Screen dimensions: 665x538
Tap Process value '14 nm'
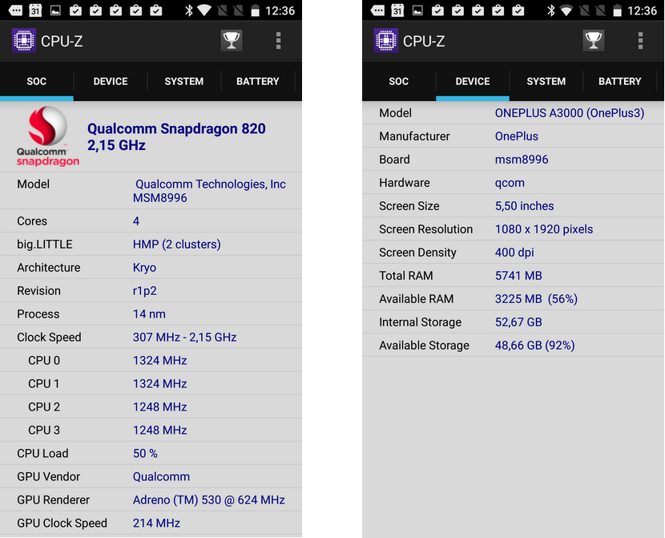(x=149, y=314)
